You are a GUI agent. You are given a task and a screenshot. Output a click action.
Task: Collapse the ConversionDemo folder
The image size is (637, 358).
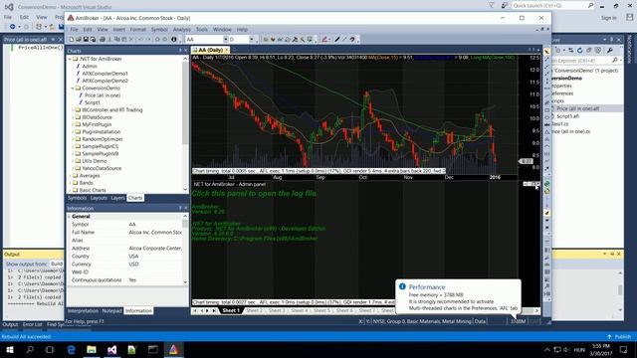coord(73,89)
